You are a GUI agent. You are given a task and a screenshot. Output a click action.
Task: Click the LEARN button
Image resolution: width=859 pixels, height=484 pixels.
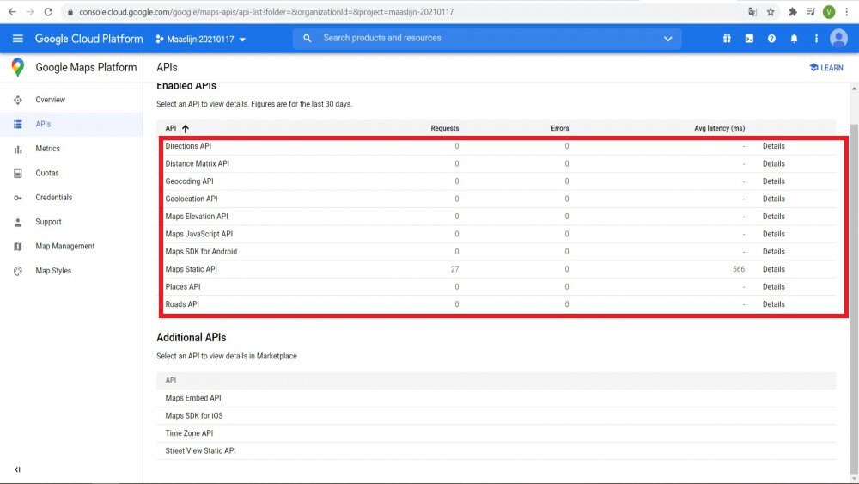pyautogui.click(x=826, y=67)
